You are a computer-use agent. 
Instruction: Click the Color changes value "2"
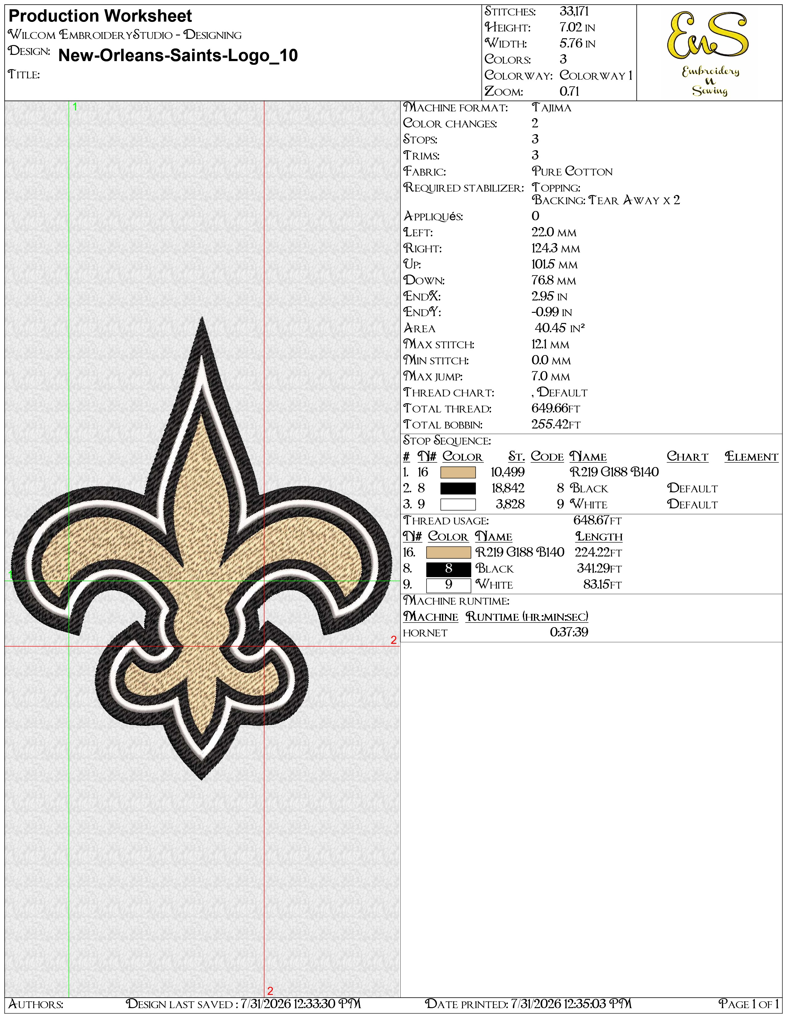click(535, 123)
